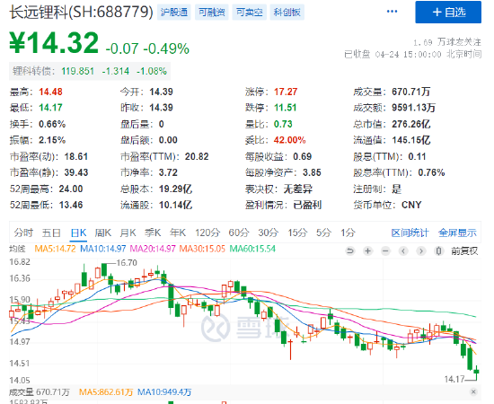This screenshot has width=494, height=404.
Task: Switch to the 60分 chart tab
Action: coord(239,233)
